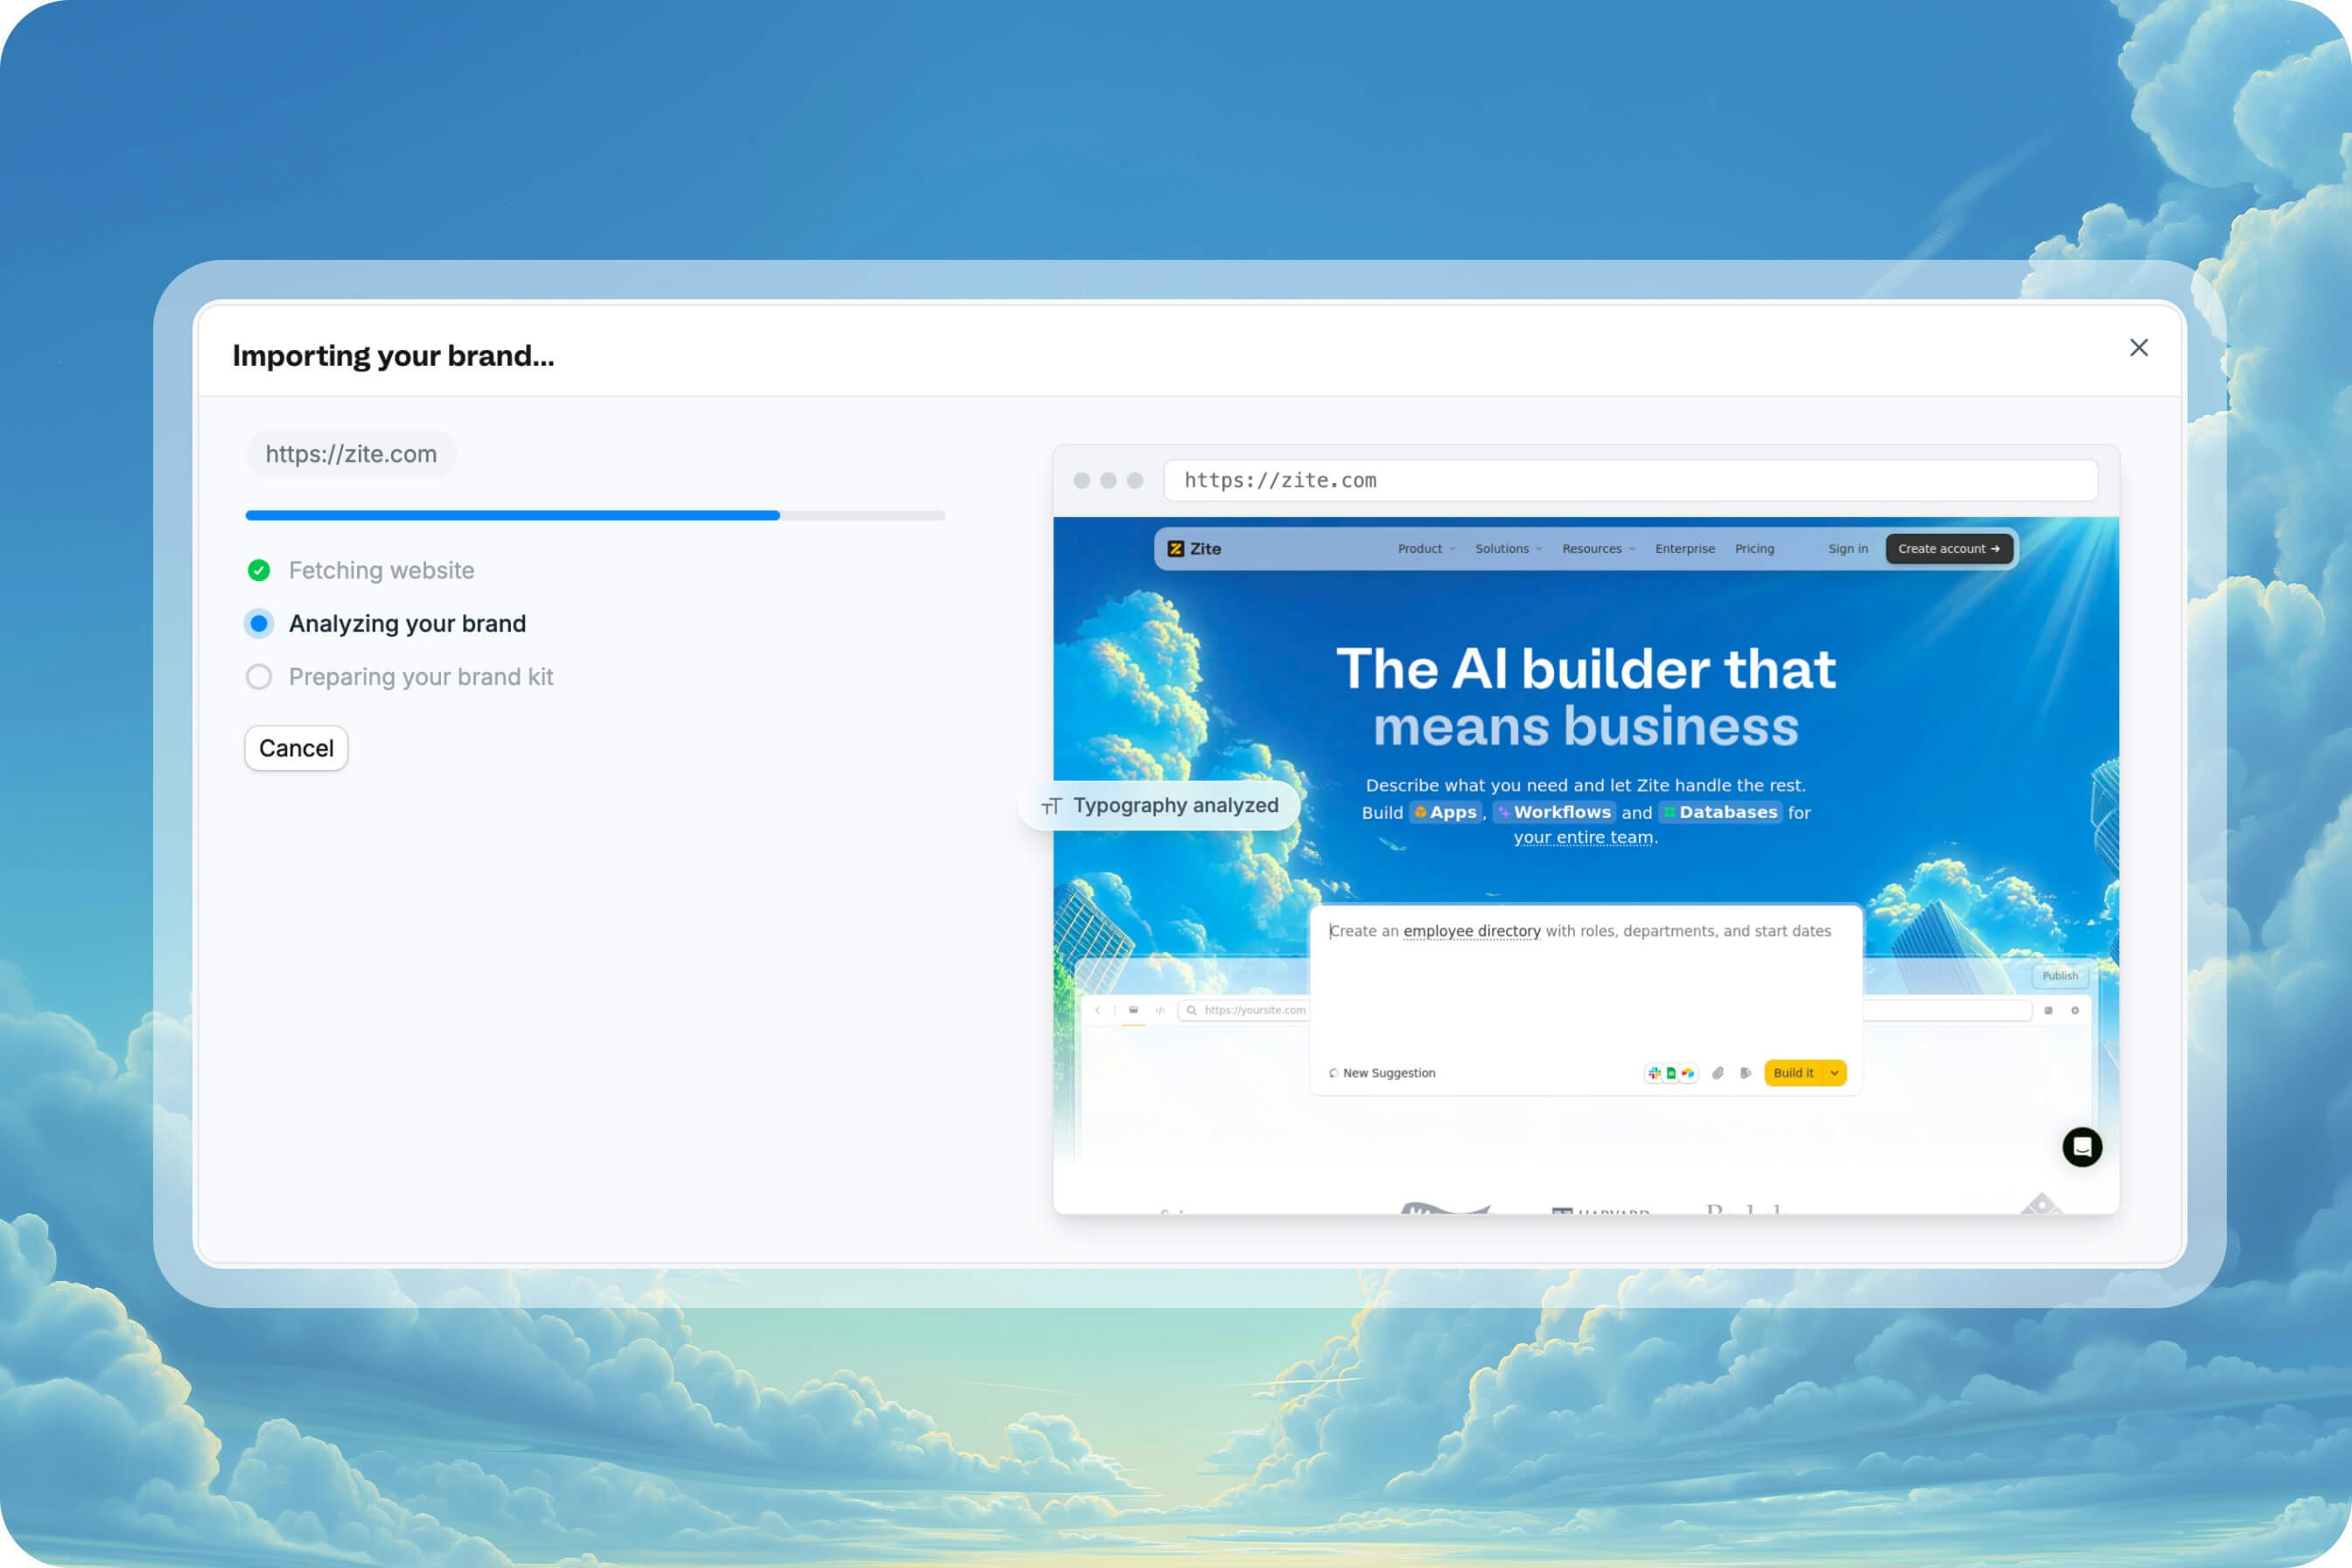The width and height of the screenshot is (2352, 1568).
Task: Click the https://zite.com URL chip
Action: (351, 454)
